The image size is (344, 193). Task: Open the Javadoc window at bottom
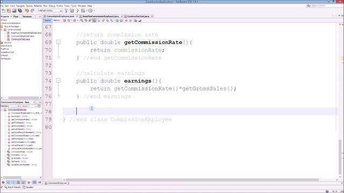click(x=28, y=187)
